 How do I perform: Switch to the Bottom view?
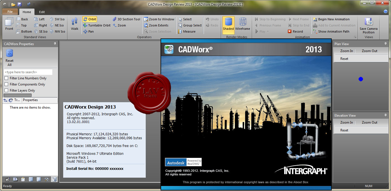[x=24, y=31]
